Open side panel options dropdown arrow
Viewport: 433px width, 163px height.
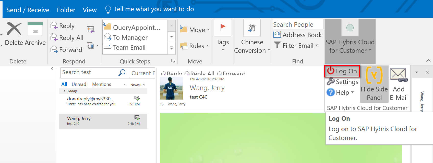pyautogui.click(x=417, y=73)
